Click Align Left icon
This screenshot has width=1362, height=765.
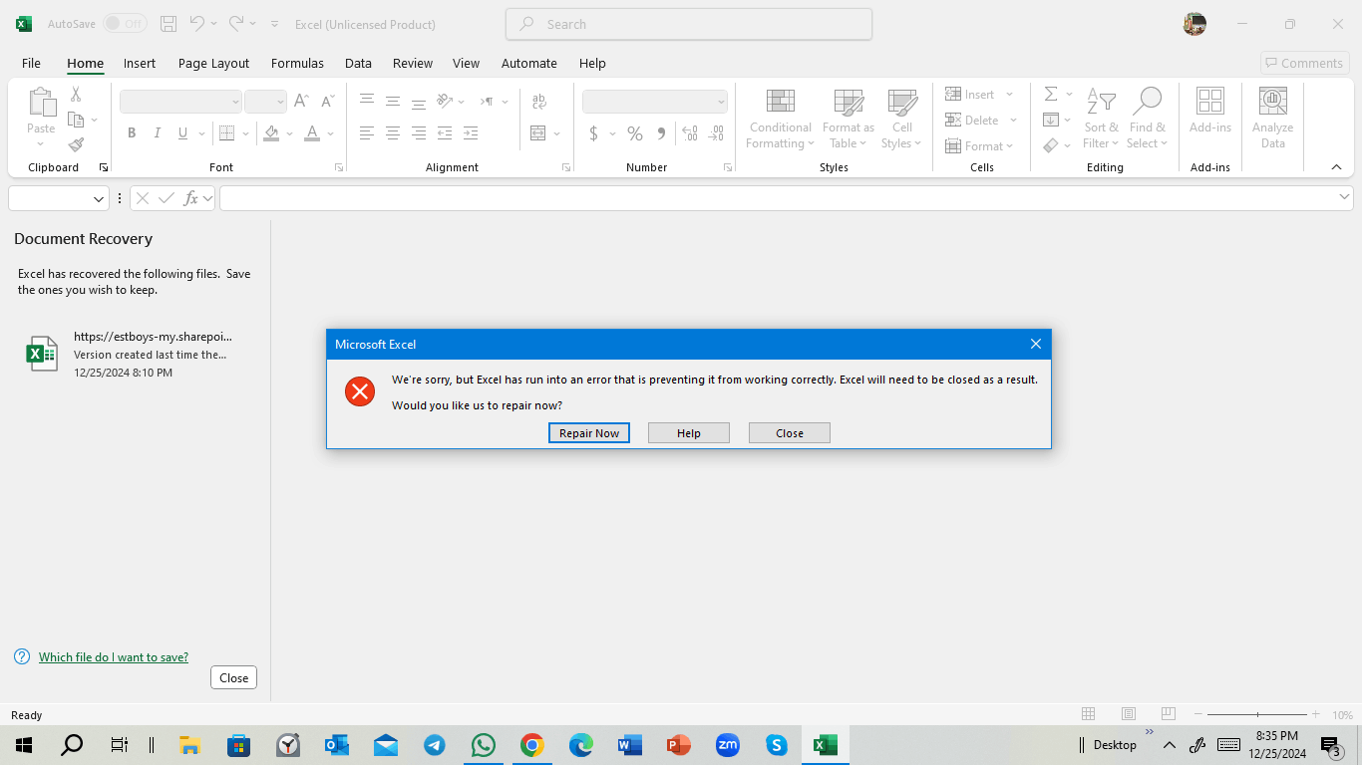367,133
